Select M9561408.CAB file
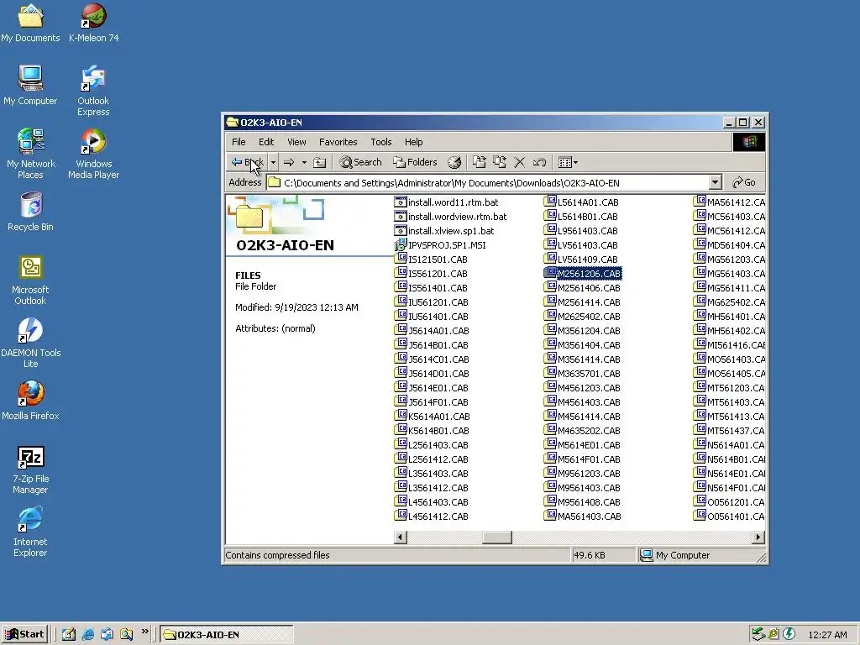This screenshot has height=645, width=860. point(582,501)
